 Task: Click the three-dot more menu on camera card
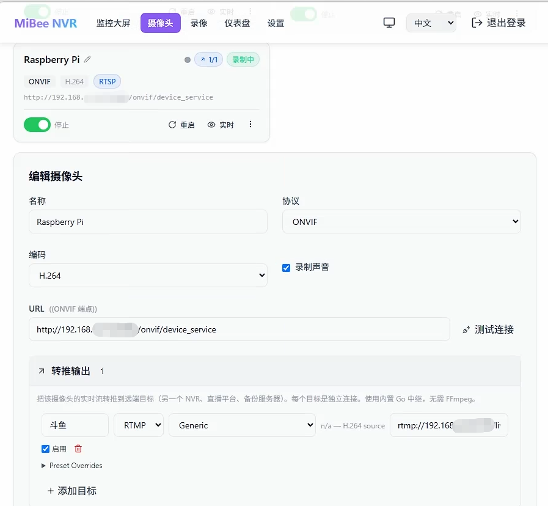click(250, 125)
